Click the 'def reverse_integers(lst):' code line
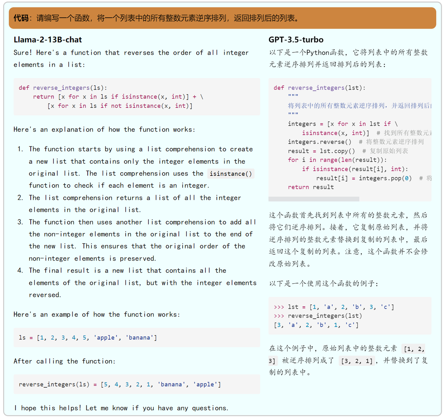 [319, 88]
